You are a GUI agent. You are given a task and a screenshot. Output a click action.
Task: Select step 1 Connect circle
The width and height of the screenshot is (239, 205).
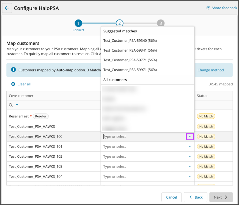78,23
